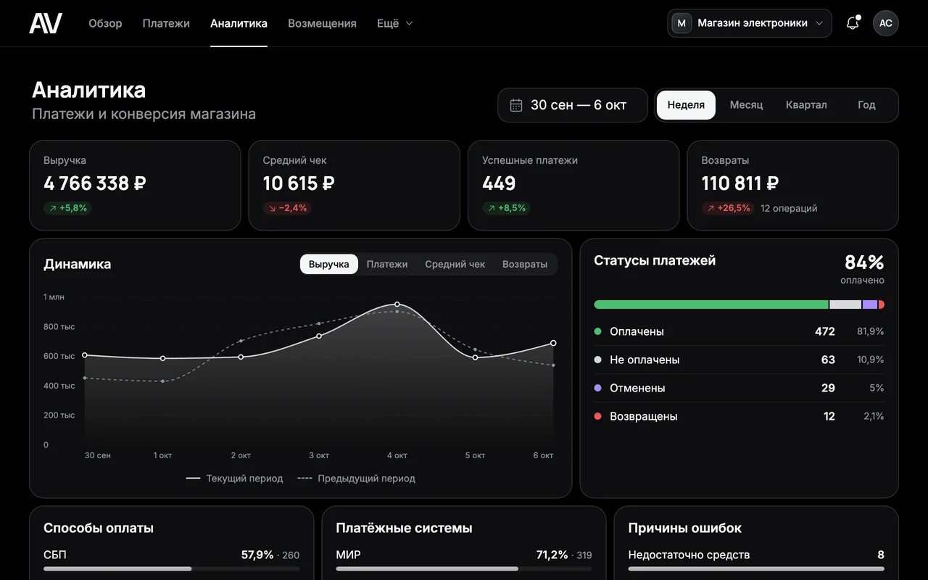
Task: Go to the Возмещения tab
Action: click(322, 23)
